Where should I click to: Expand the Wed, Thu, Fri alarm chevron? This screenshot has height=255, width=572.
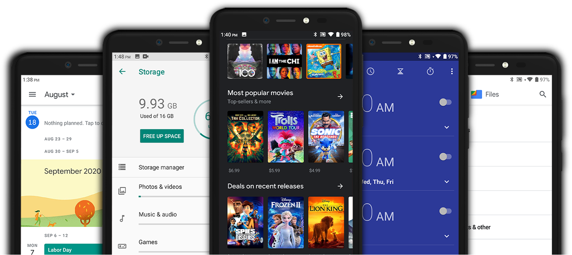tap(447, 182)
